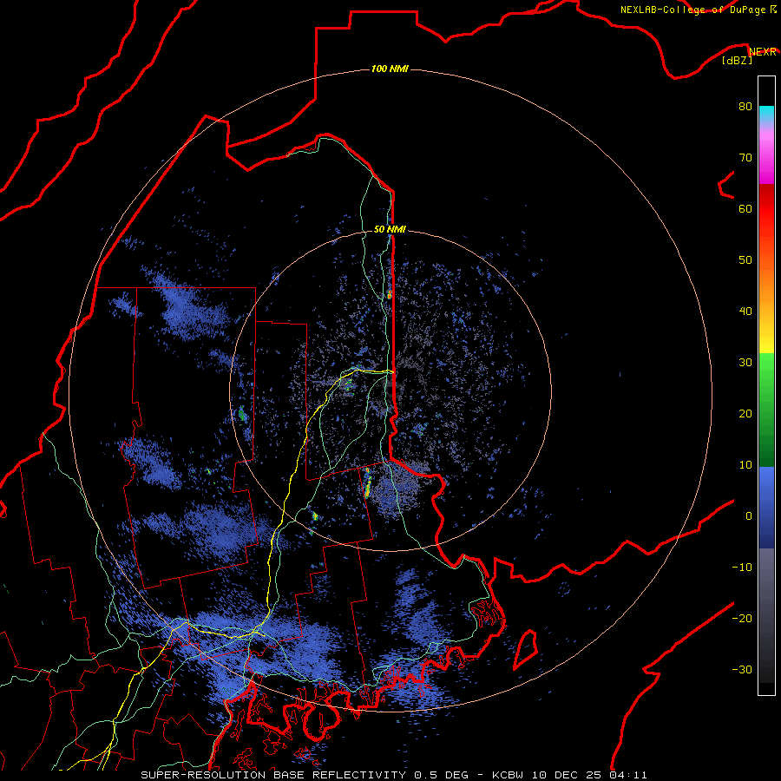Click the magenta band of the color bar
Viewport: 781px width, 781px height.
pyautogui.click(x=766, y=160)
